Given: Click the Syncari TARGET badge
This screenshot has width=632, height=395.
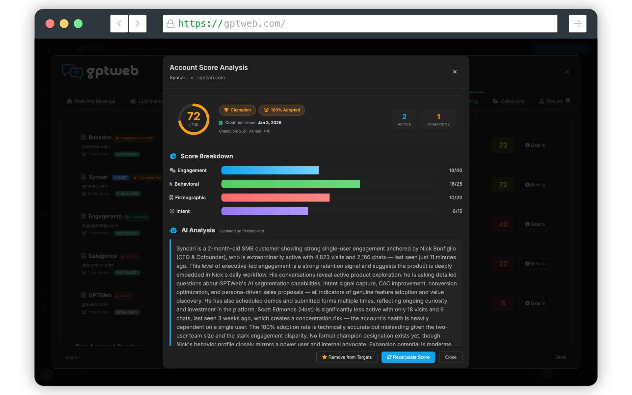Looking at the screenshot, I should pos(120,178).
